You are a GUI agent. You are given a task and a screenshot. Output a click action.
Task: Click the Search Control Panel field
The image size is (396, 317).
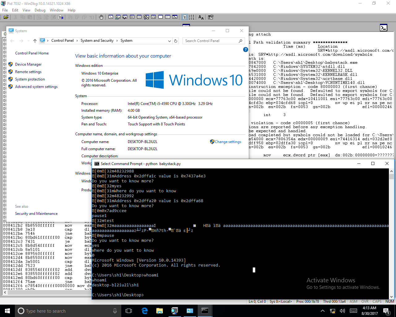coord(210,41)
